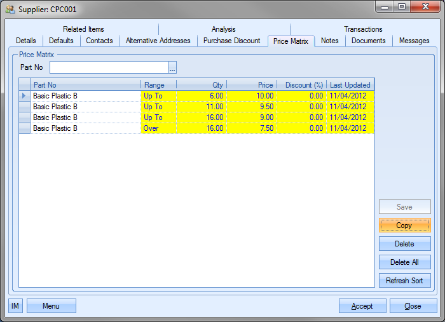This screenshot has width=445, height=322.
Task: Select the 9.50 price cell
Action: (x=251, y=107)
